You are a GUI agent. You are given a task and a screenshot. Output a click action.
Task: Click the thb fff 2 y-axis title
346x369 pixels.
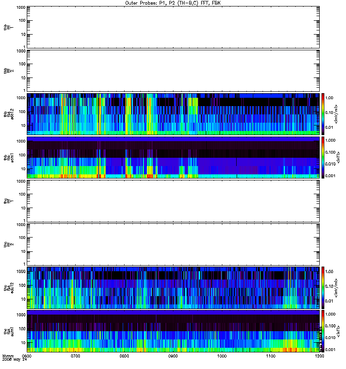[x=9, y=71]
